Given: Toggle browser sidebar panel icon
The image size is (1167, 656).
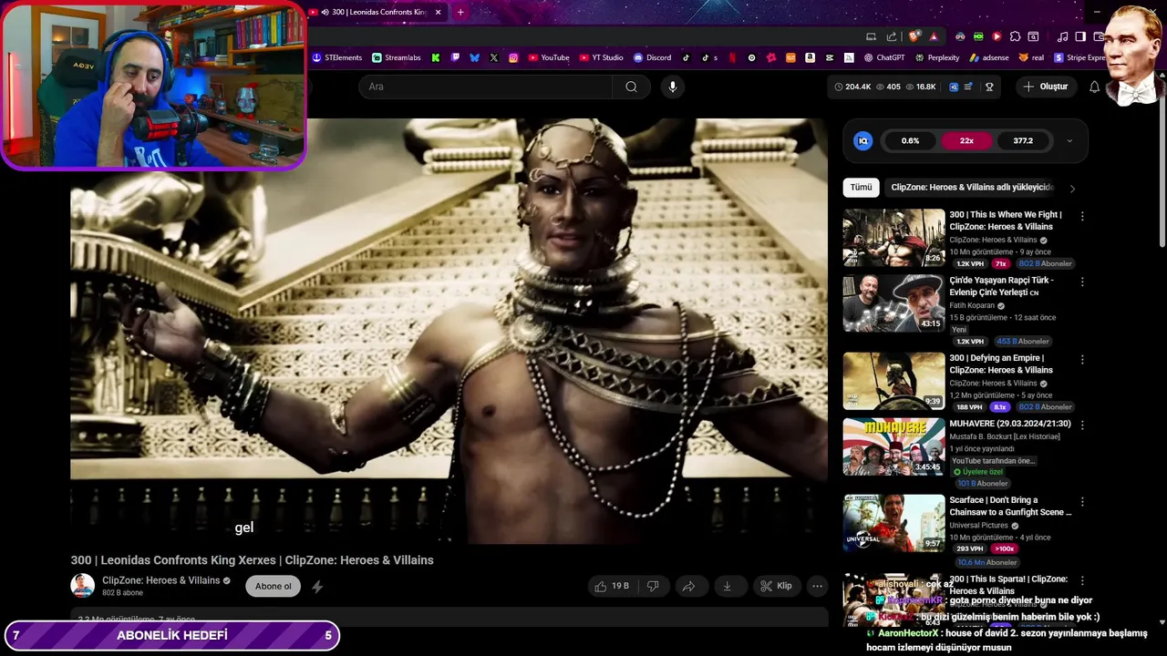Looking at the screenshot, I should tap(1080, 36).
